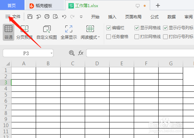Open the 文件 hamburger menu
194x138 pixels.
[x=13, y=17]
